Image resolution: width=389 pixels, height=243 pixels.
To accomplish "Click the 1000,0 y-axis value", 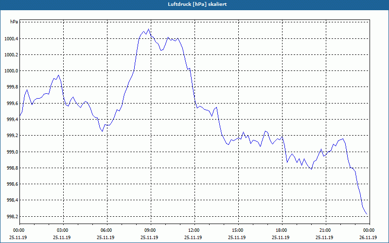I will pos(11,71).
